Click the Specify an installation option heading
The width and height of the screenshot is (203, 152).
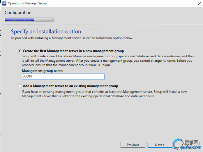pyautogui.click(x=46, y=31)
